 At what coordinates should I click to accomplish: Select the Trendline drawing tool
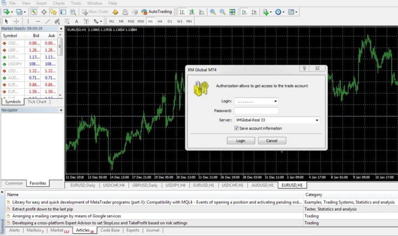48,21
